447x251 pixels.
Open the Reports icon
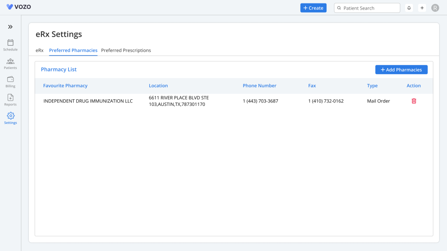point(10,98)
